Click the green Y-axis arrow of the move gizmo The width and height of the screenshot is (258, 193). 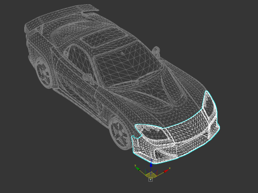pyautogui.click(x=138, y=168)
